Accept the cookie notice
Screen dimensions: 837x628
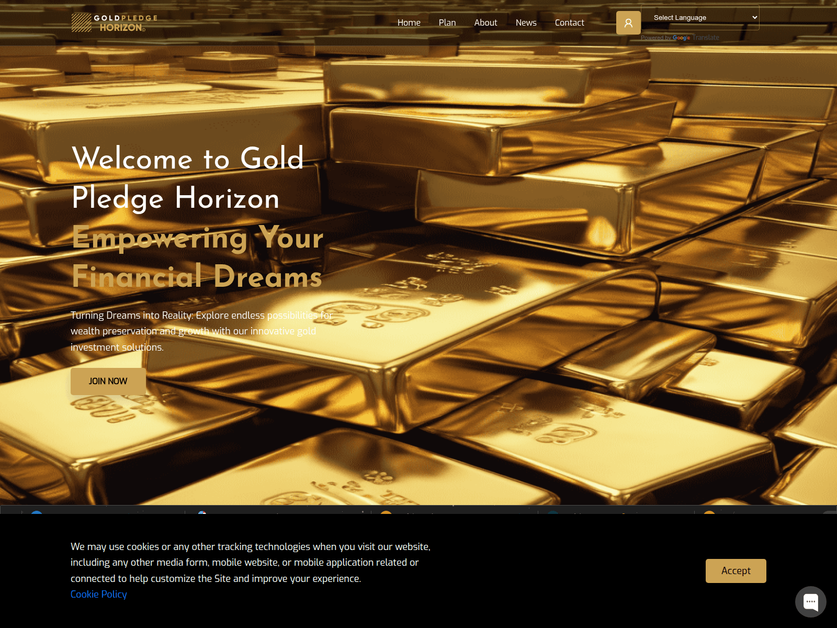tap(736, 570)
